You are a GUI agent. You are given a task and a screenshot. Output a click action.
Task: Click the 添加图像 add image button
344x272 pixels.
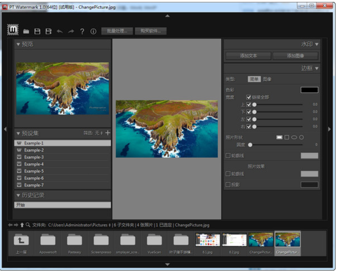point(295,56)
